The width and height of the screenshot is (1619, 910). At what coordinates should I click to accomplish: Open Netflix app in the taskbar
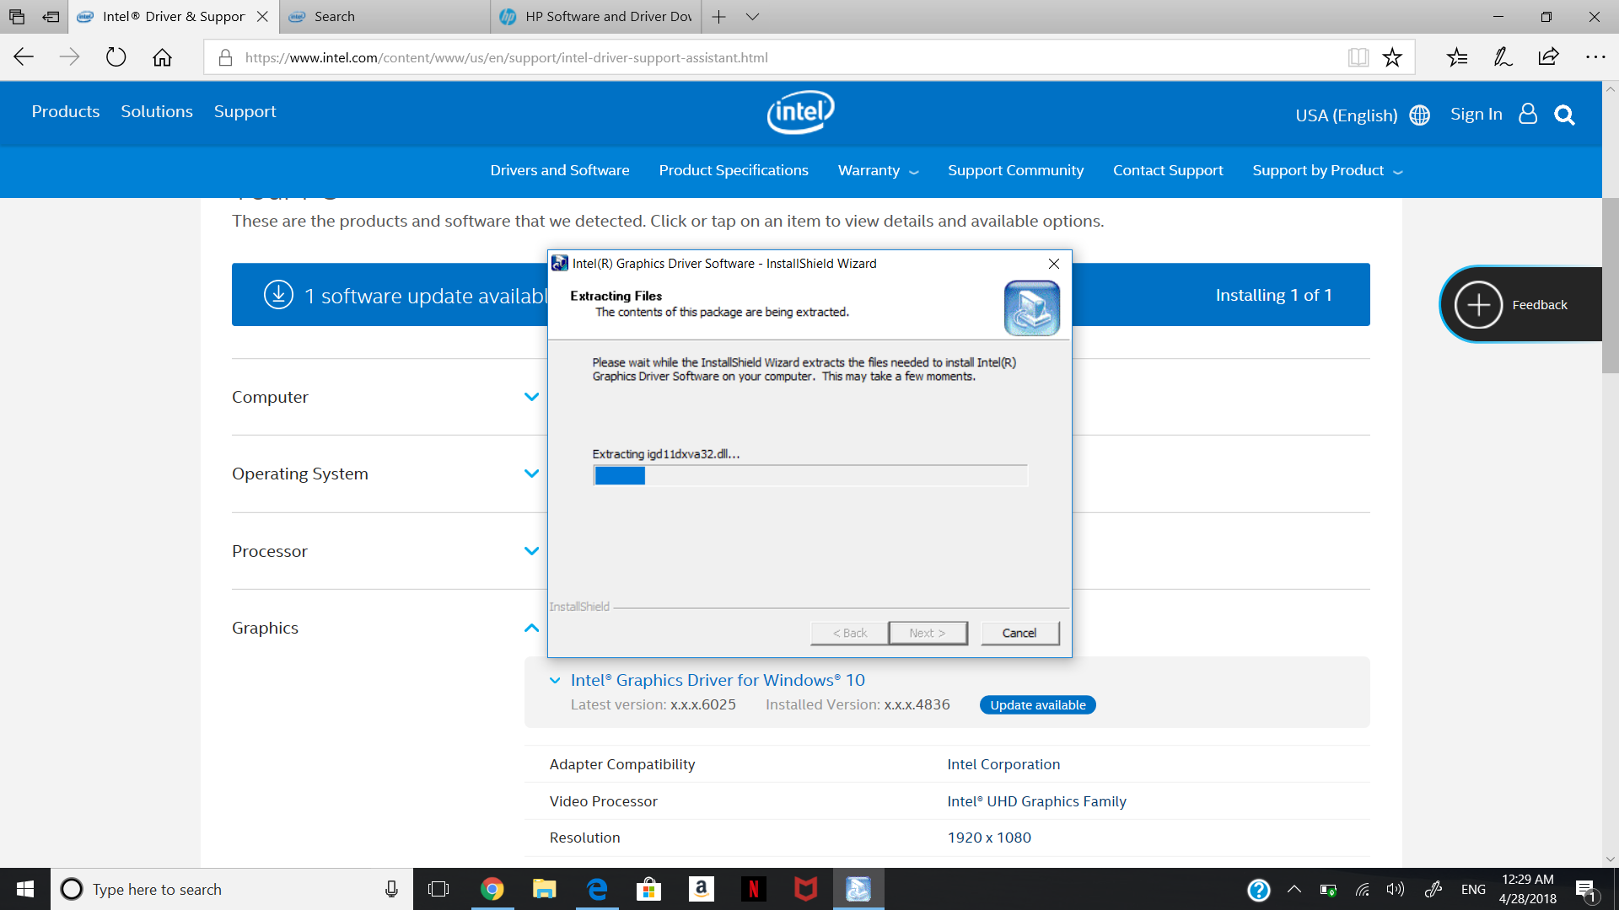(754, 889)
